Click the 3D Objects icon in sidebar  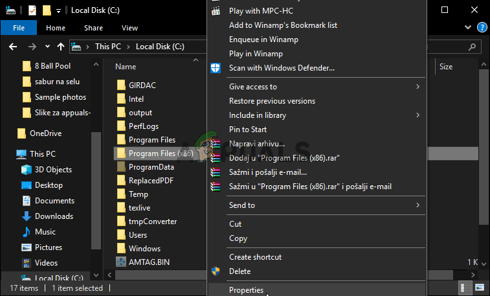pyautogui.click(x=27, y=170)
